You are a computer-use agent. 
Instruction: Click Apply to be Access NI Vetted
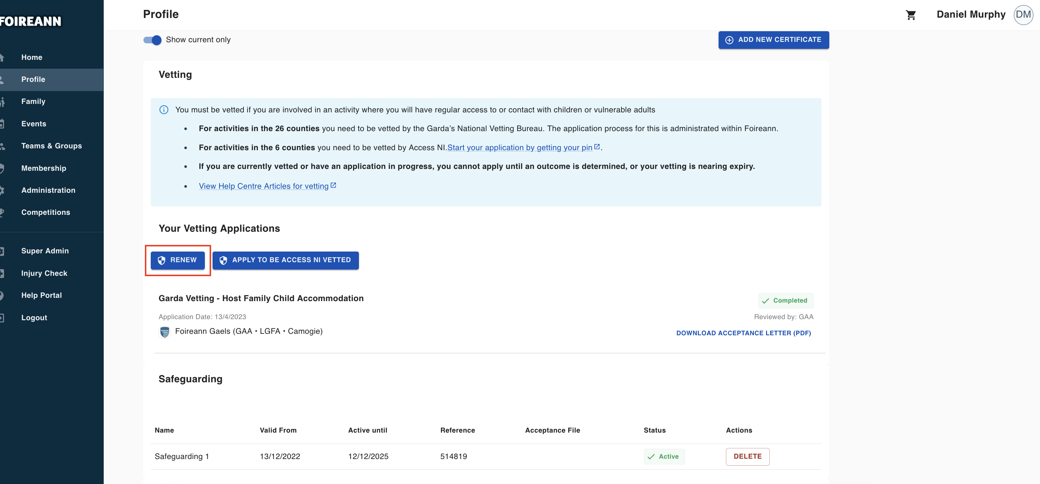285,260
